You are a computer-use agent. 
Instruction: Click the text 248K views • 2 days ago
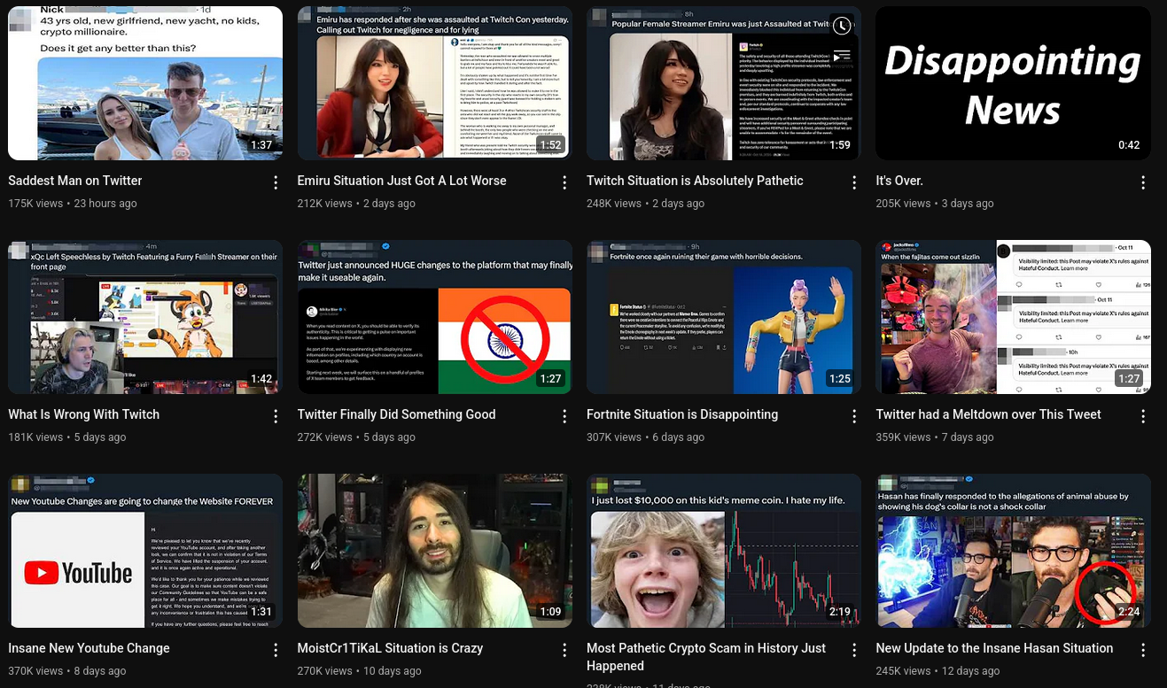click(645, 204)
